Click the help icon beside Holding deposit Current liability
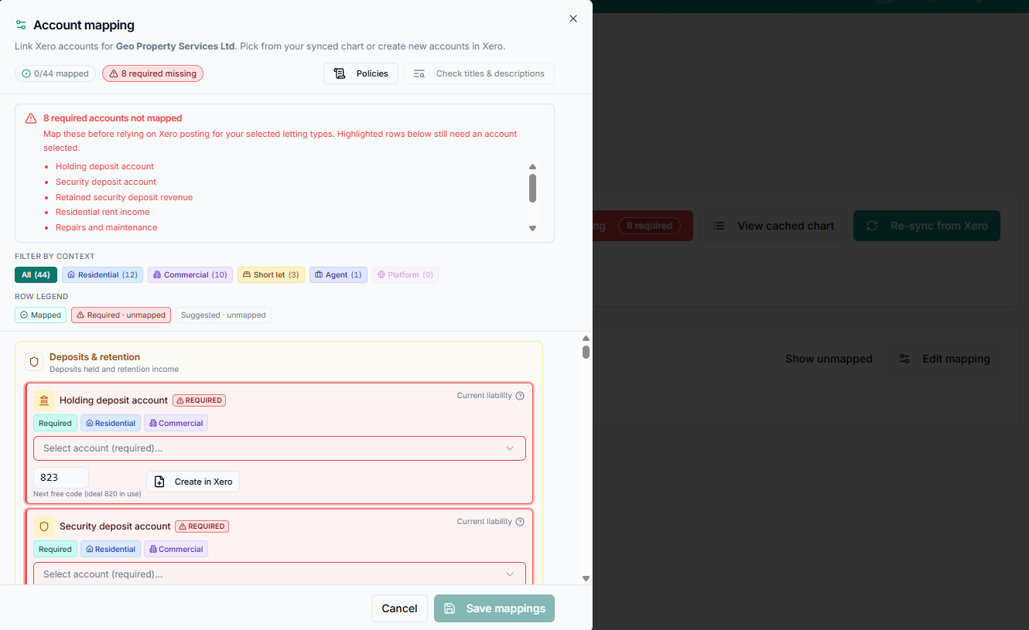This screenshot has width=1029, height=630. pos(520,396)
